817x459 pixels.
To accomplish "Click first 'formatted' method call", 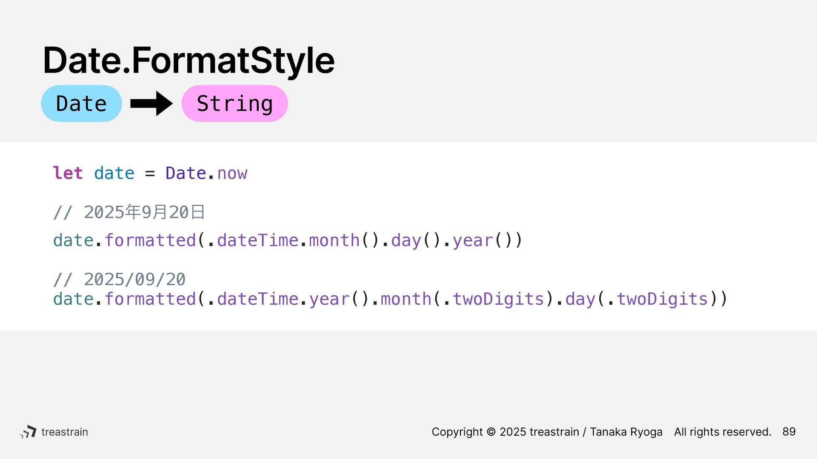I will (150, 240).
